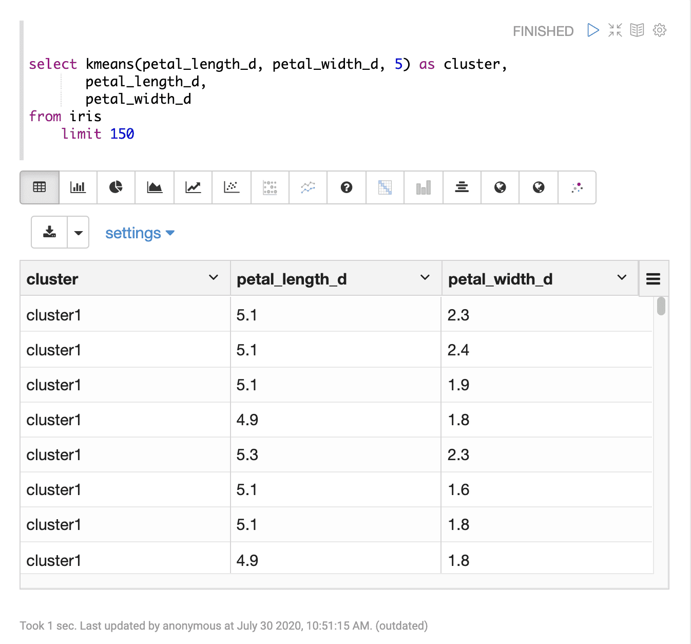Click the table's vertical scrollbar thumb
The height and width of the screenshot is (644, 691).
coord(661,306)
